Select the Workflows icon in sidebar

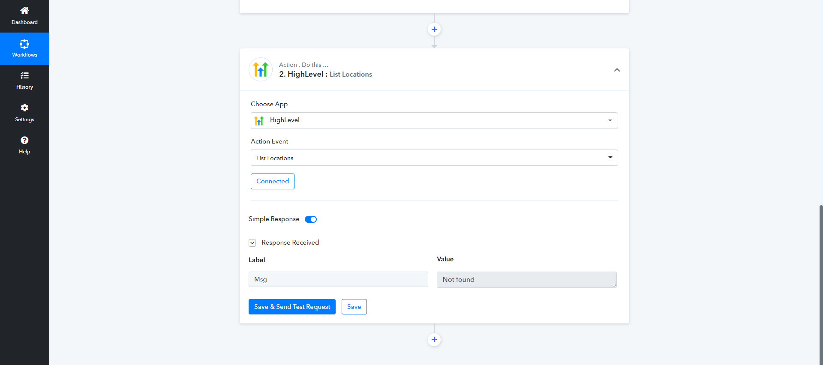pos(24,44)
